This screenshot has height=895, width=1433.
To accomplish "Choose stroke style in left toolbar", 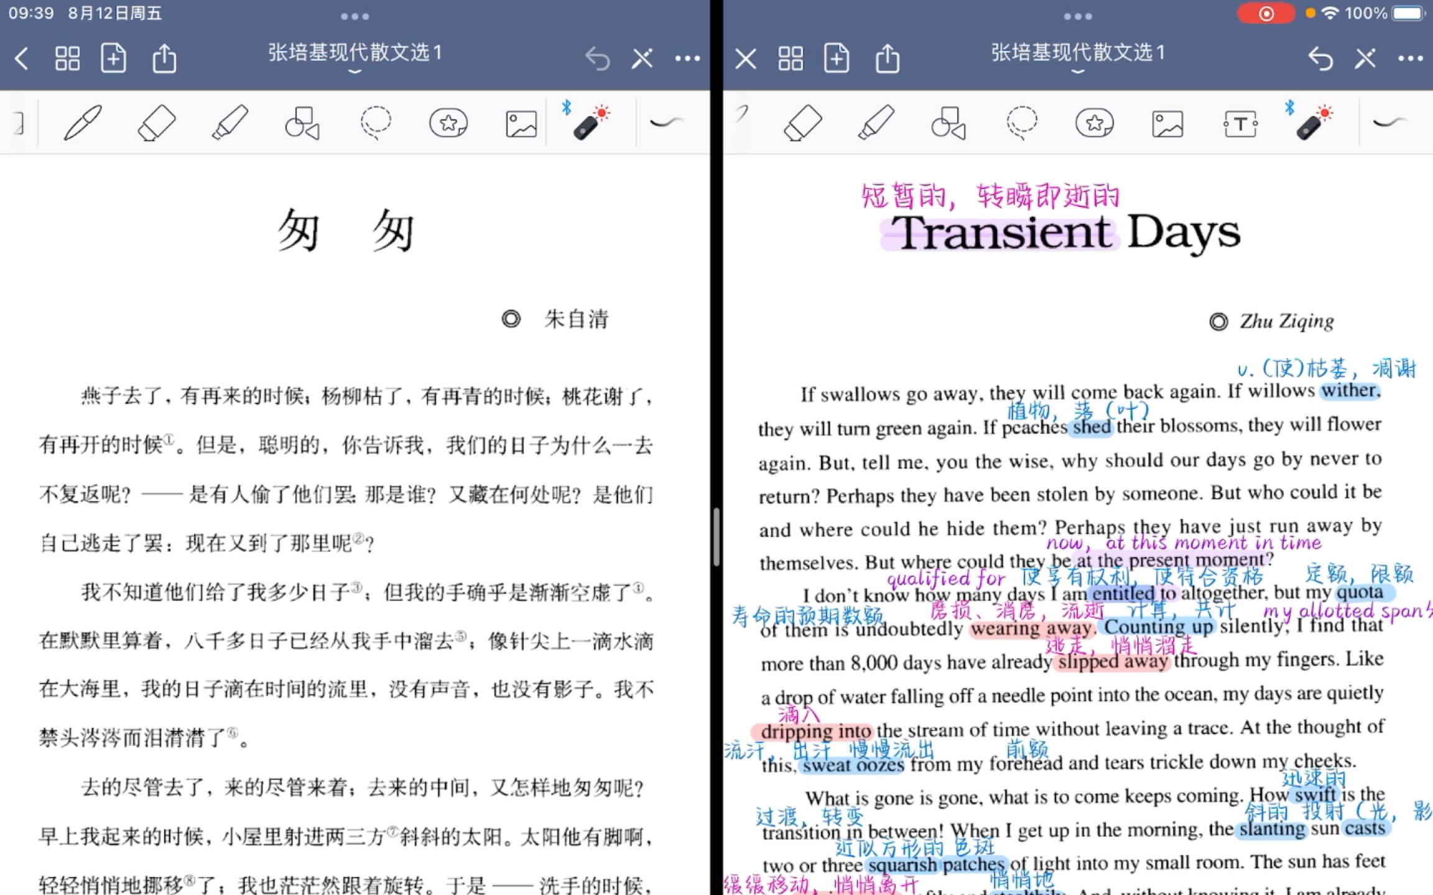I will 667,122.
